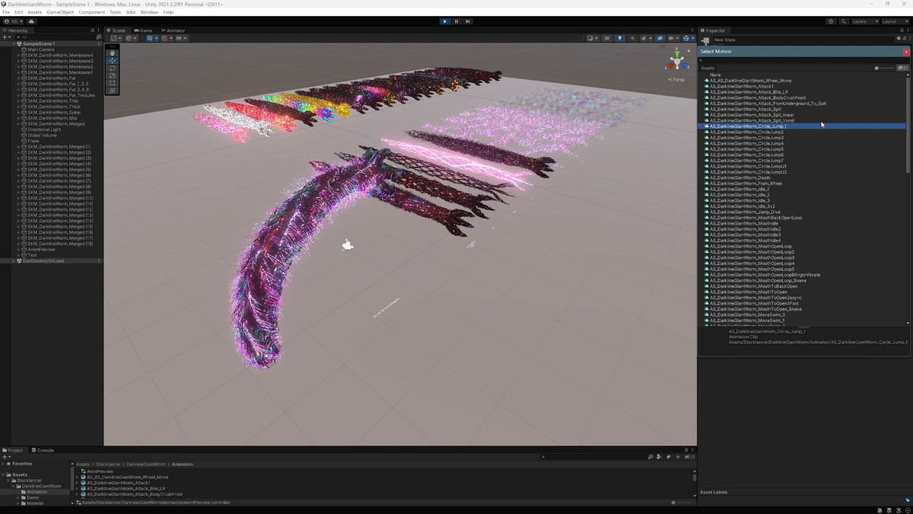This screenshot has width=913, height=514.
Task: Open the Undo History icon
Action: coord(831,21)
